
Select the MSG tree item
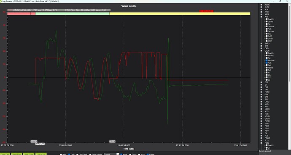pyautogui.click(x=267, y=111)
